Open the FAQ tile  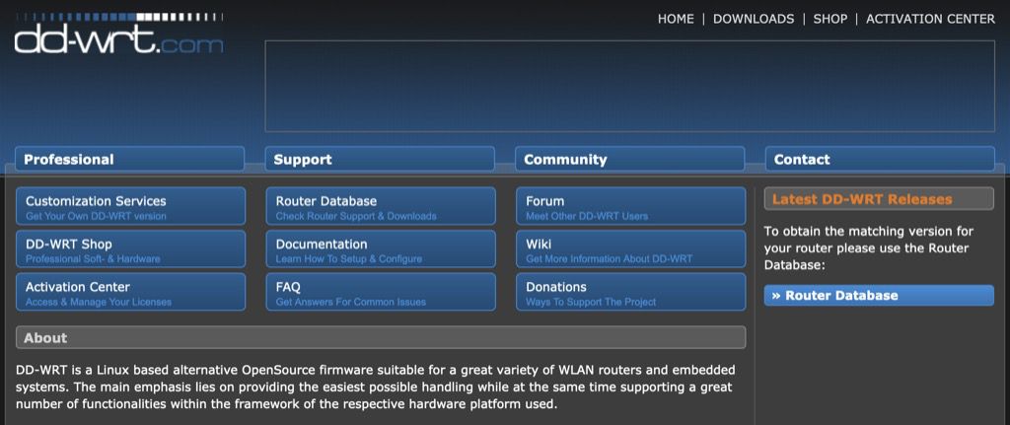[381, 292]
